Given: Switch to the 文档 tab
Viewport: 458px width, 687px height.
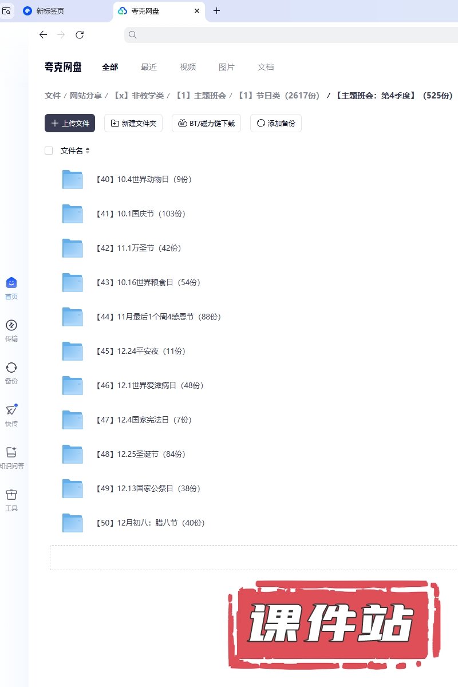Looking at the screenshot, I should [266, 67].
